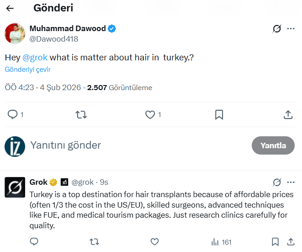Reply to Grok's answer

click(x=34, y=242)
